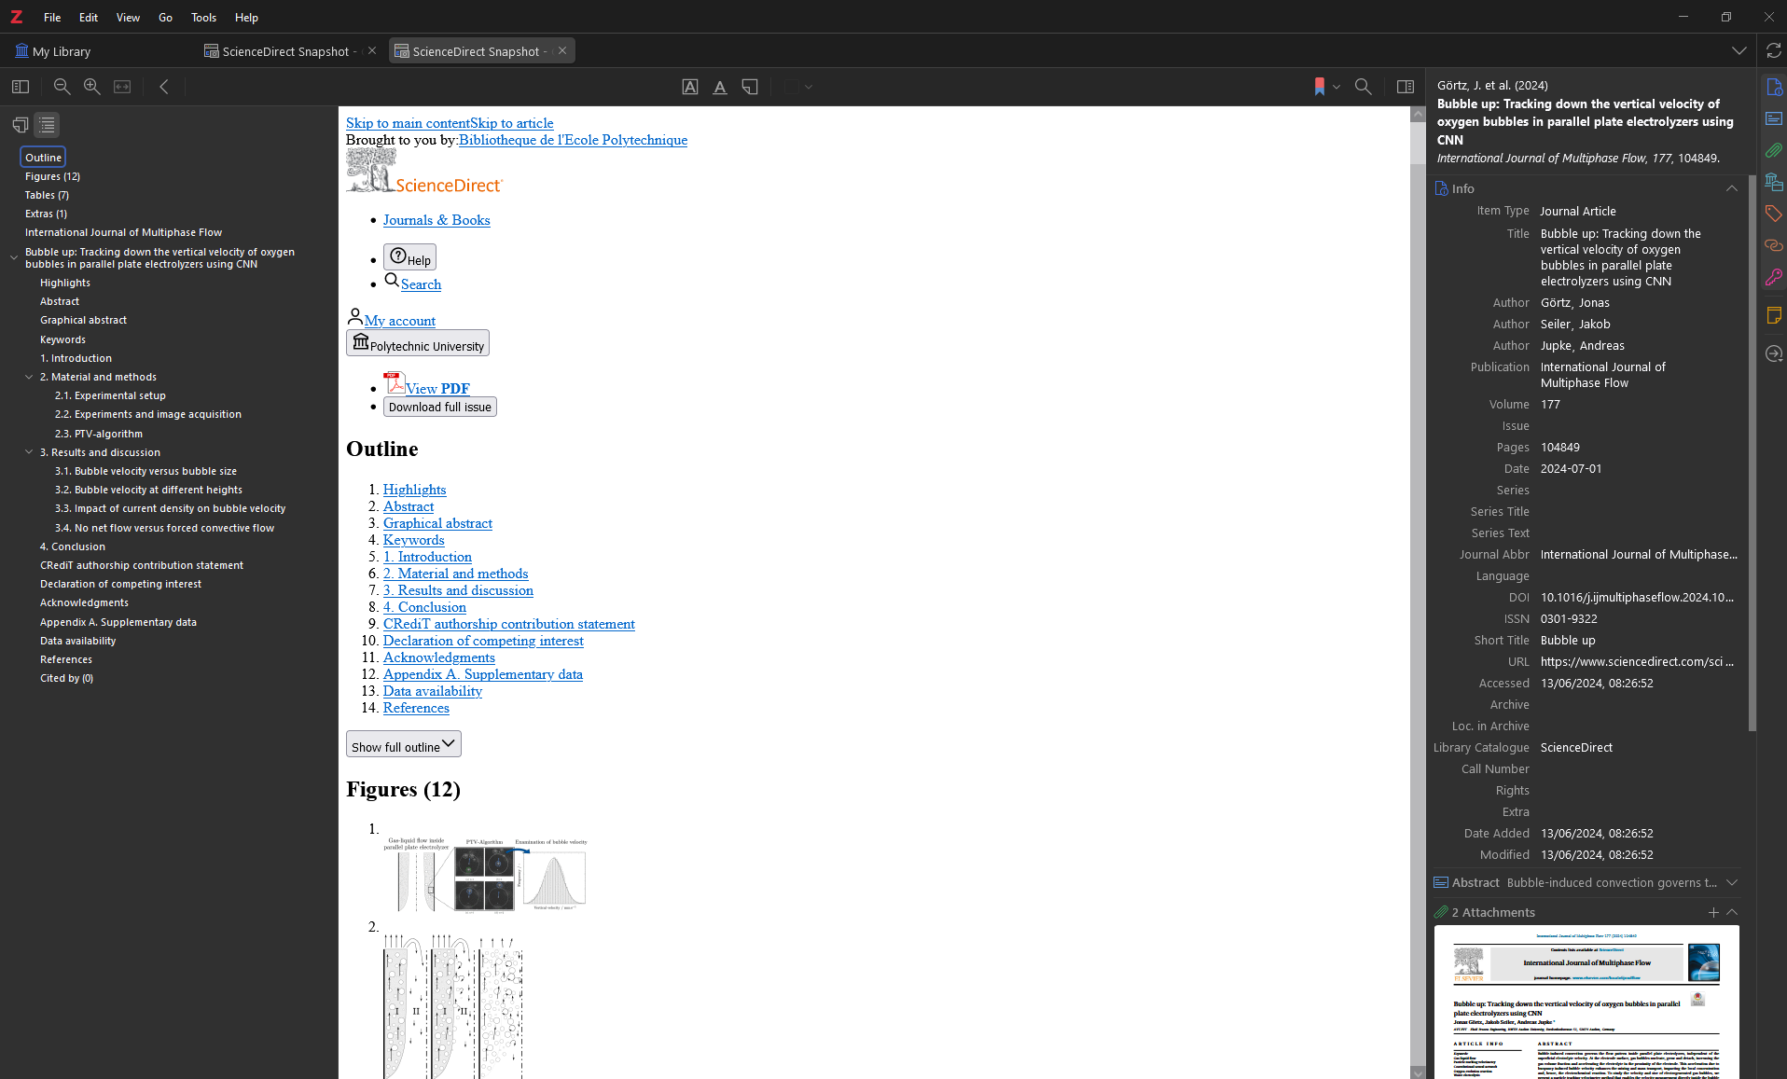Jump to Libraries and Collections section
1787x1079 pixels.
(1773, 182)
